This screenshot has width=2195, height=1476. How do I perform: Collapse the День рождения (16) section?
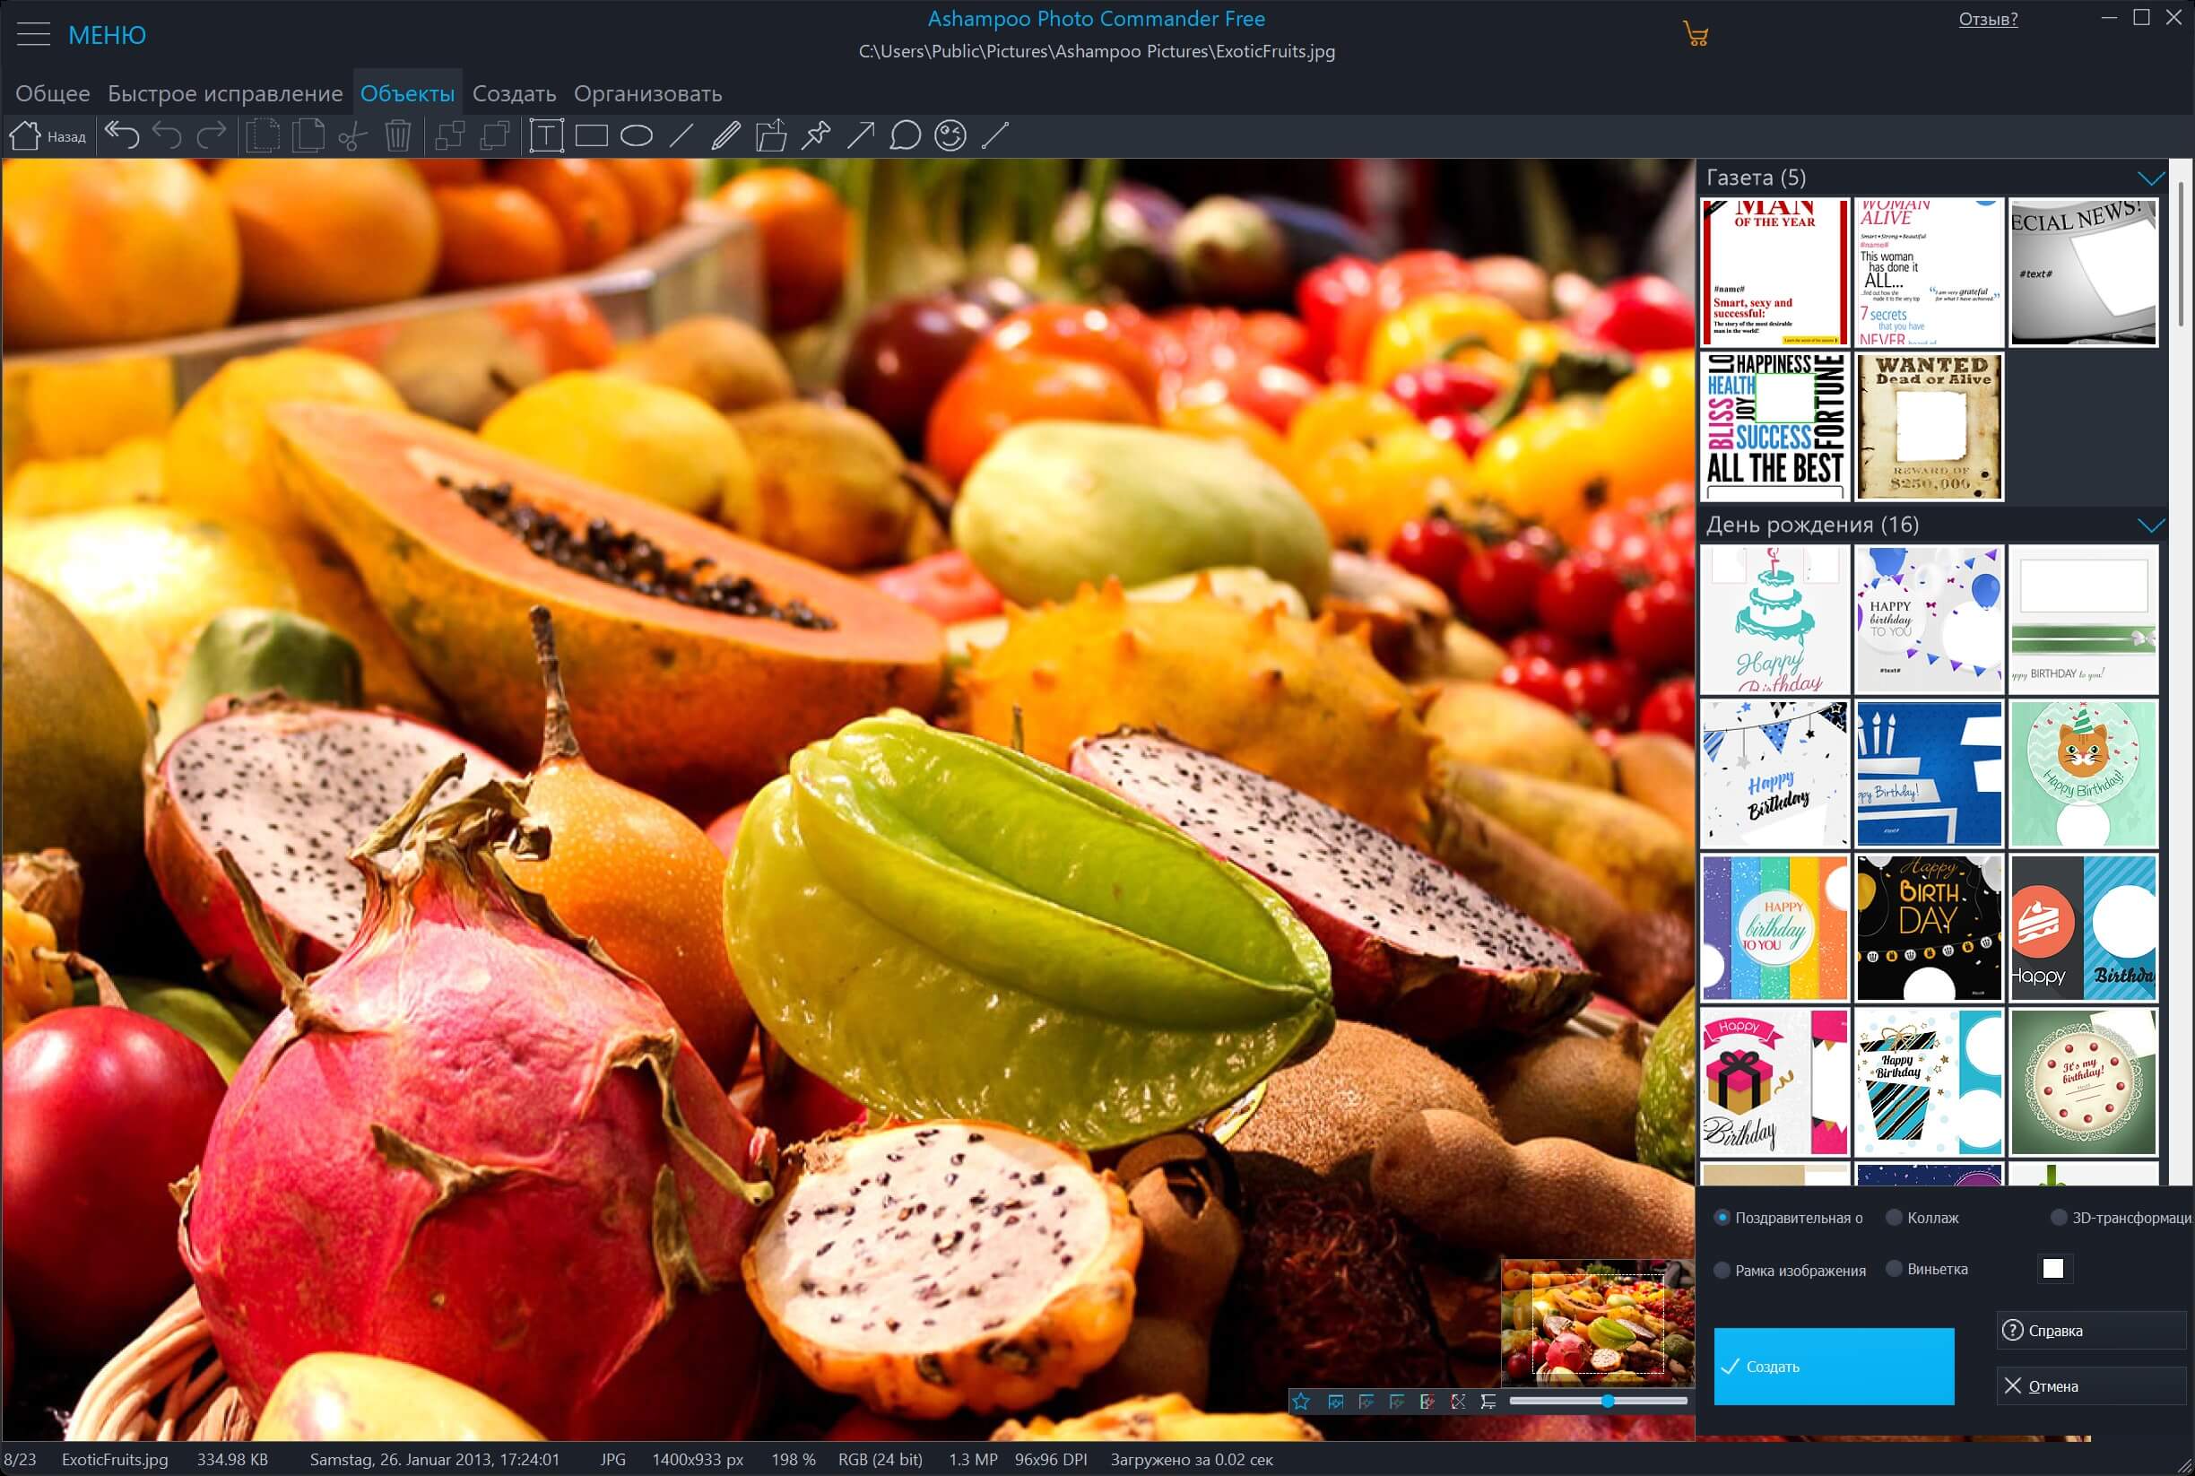tap(2151, 525)
